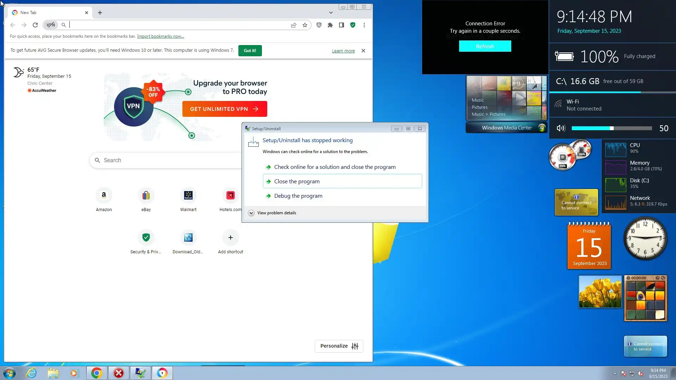Open Internet Explorer from the taskbar

[x=31, y=373]
